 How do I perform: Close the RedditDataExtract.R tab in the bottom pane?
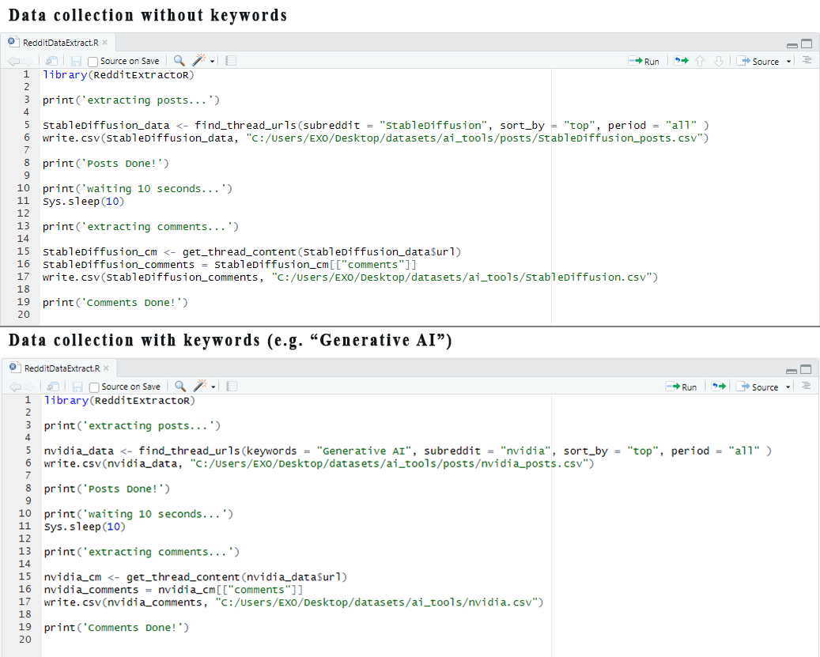[x=106, y=368]
